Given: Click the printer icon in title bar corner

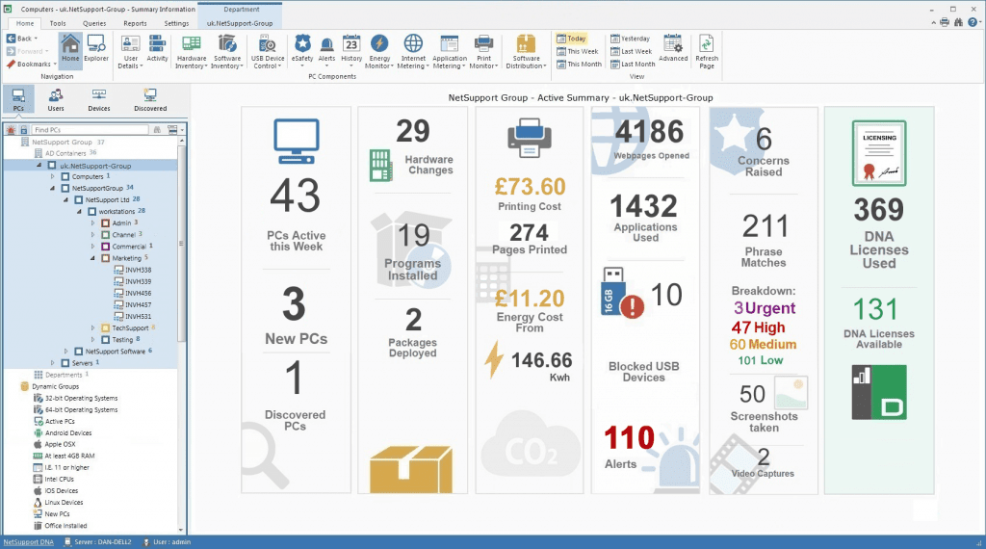Looking at the screenshot, I should [x=945, y=23].
